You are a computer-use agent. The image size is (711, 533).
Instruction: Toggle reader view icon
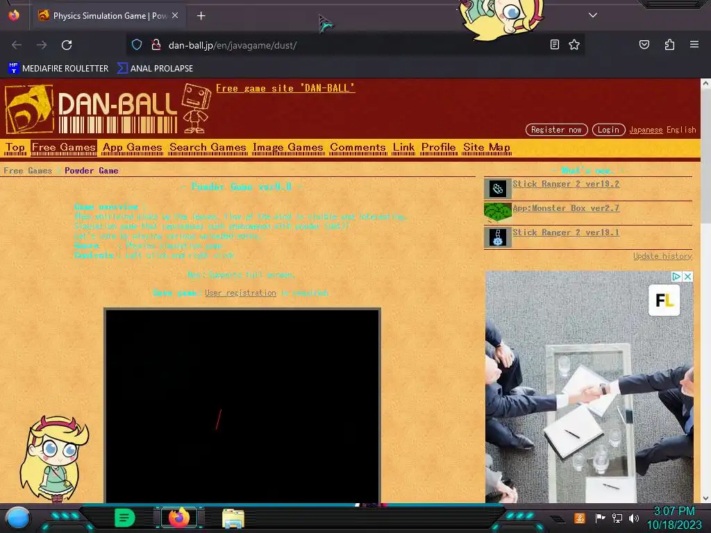tap(554, 44)
